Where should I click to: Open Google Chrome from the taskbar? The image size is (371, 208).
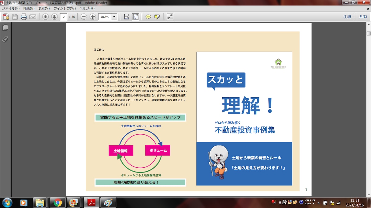58,203
